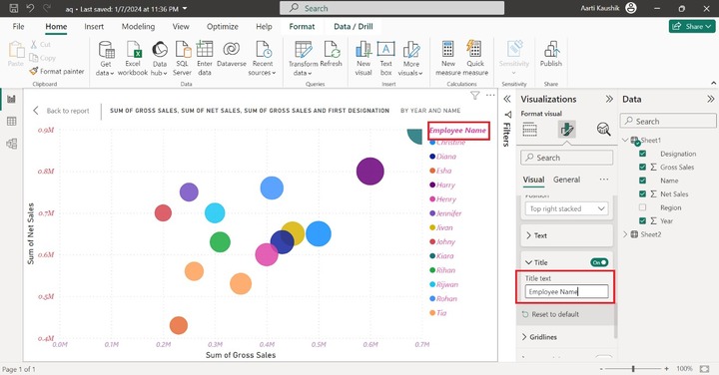Click the zoom slider handle
Screen dimensions: 719x375
pyautogui.click(x=633, y=369)
